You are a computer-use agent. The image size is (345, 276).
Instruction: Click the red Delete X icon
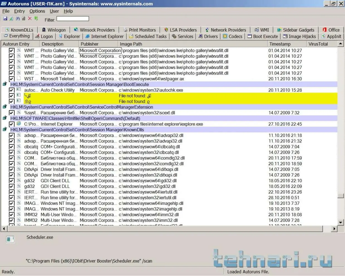pos(30,19)
